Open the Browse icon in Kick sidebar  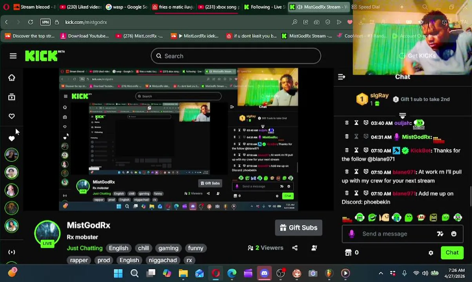pyautogui.click(x=12, y=97)
